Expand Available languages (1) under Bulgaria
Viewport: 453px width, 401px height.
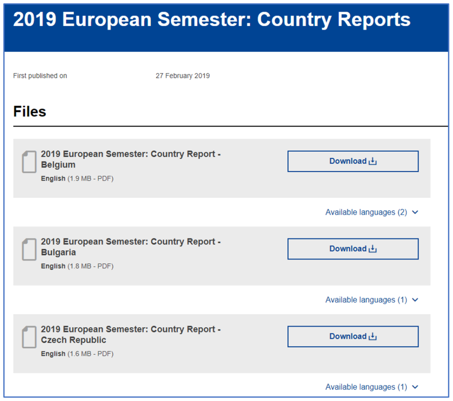coord(372,300)
